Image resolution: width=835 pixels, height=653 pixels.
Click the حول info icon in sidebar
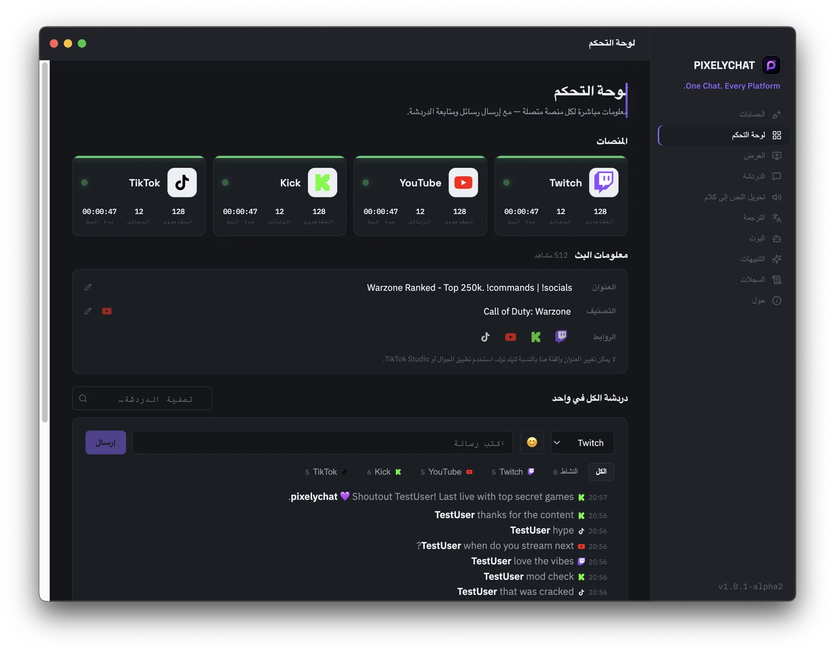pyautogui.click(x=777, y=301)
